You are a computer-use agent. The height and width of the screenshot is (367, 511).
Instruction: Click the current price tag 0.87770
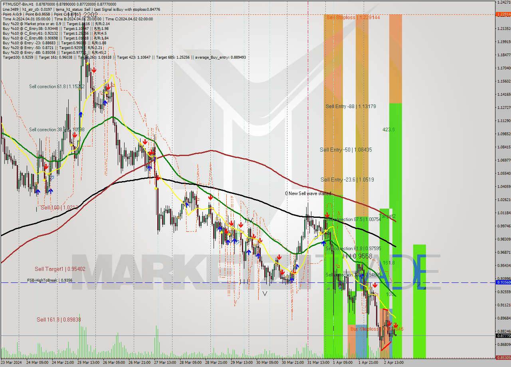tap(503, 336)
